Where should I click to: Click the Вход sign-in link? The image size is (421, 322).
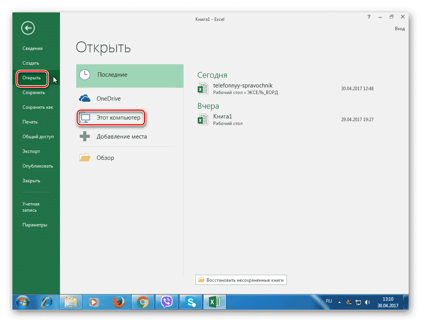400,28
